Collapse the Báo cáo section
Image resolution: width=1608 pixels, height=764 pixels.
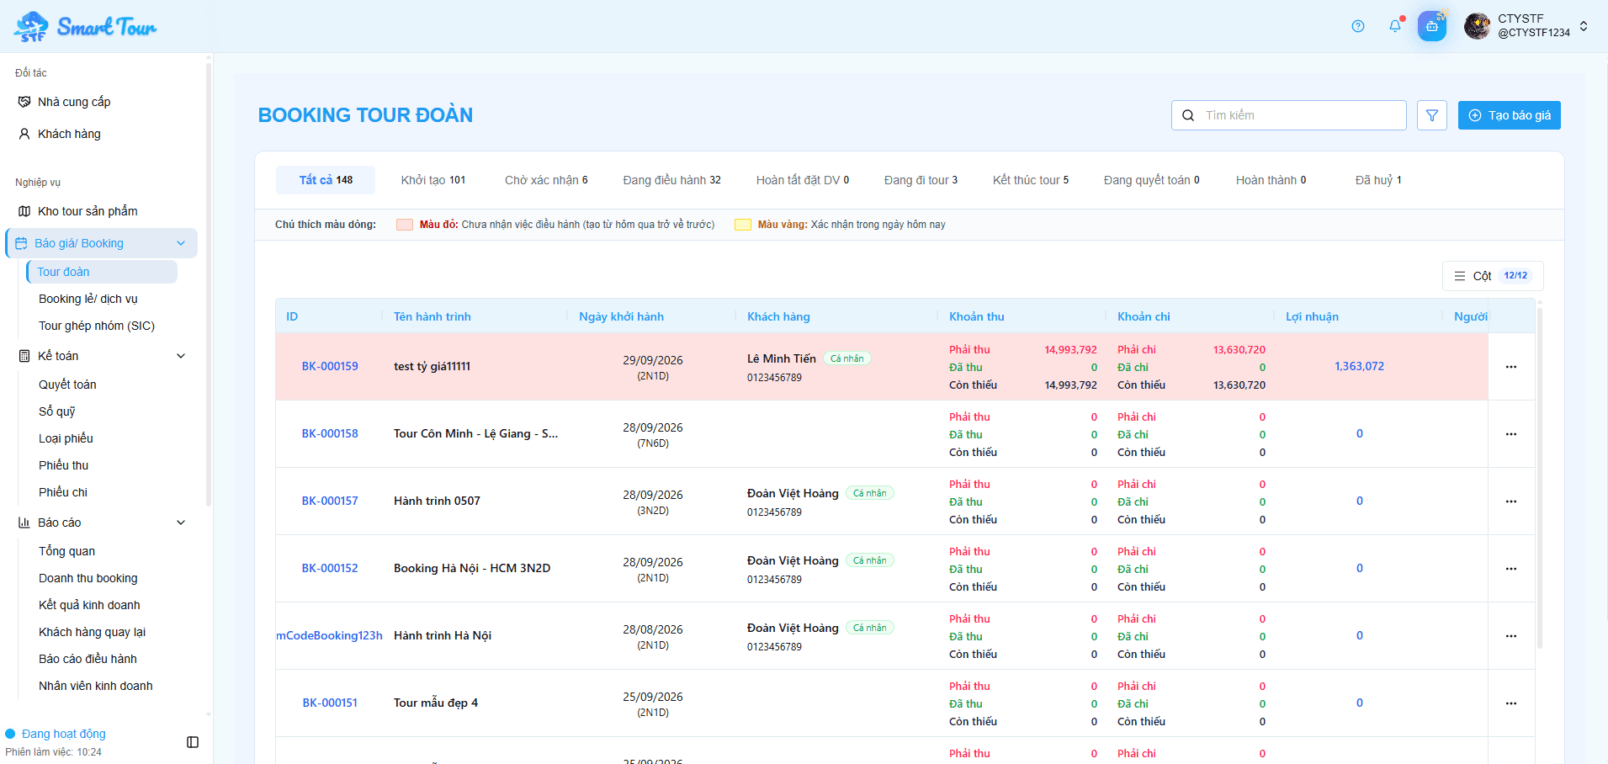181,523
